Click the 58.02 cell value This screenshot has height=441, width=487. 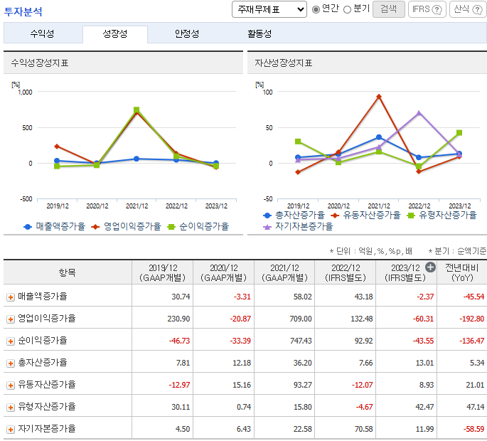(x=303, y=297)
